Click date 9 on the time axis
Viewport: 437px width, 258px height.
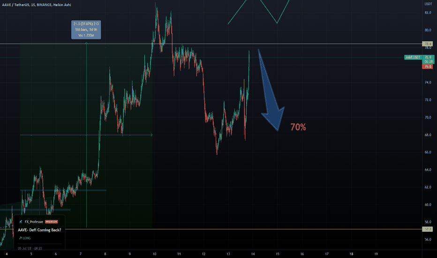tap(129, 254)
